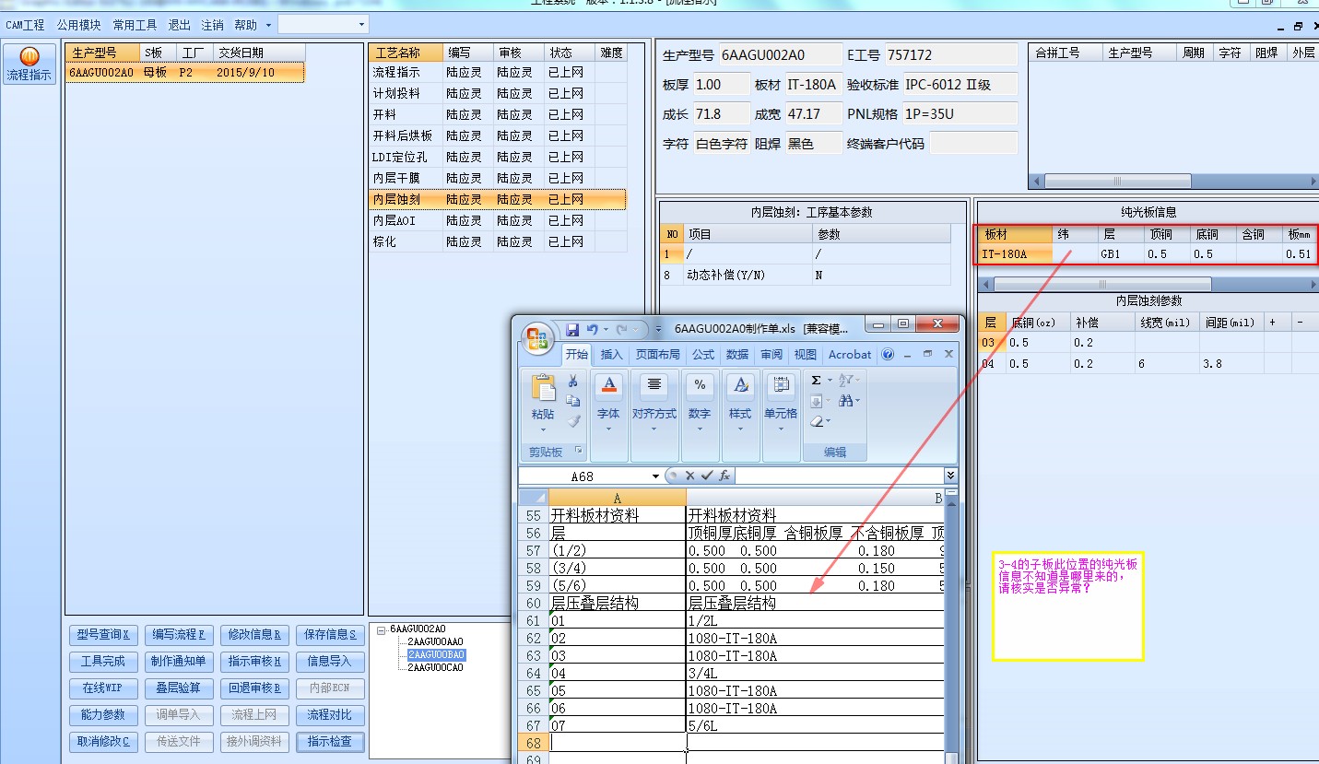The image size is (1319, 764).
Task: Select the 内层AOI process row
Action: (x=498, y=221)
